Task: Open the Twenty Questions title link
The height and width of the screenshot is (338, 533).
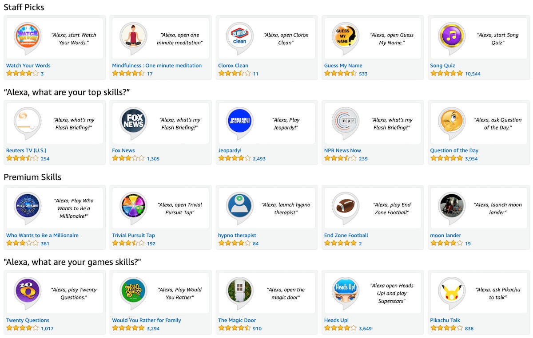Action: point(28,320)
